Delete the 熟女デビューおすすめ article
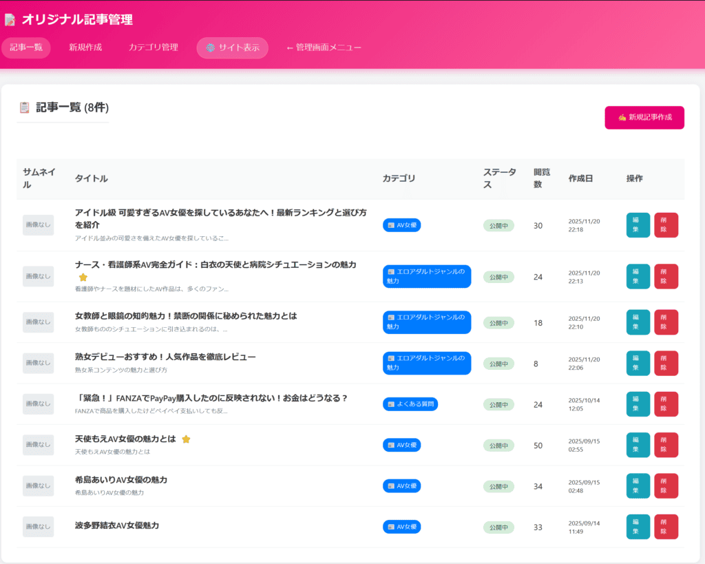The height and width of the screenshot is (564, 705). click(666, 363)
